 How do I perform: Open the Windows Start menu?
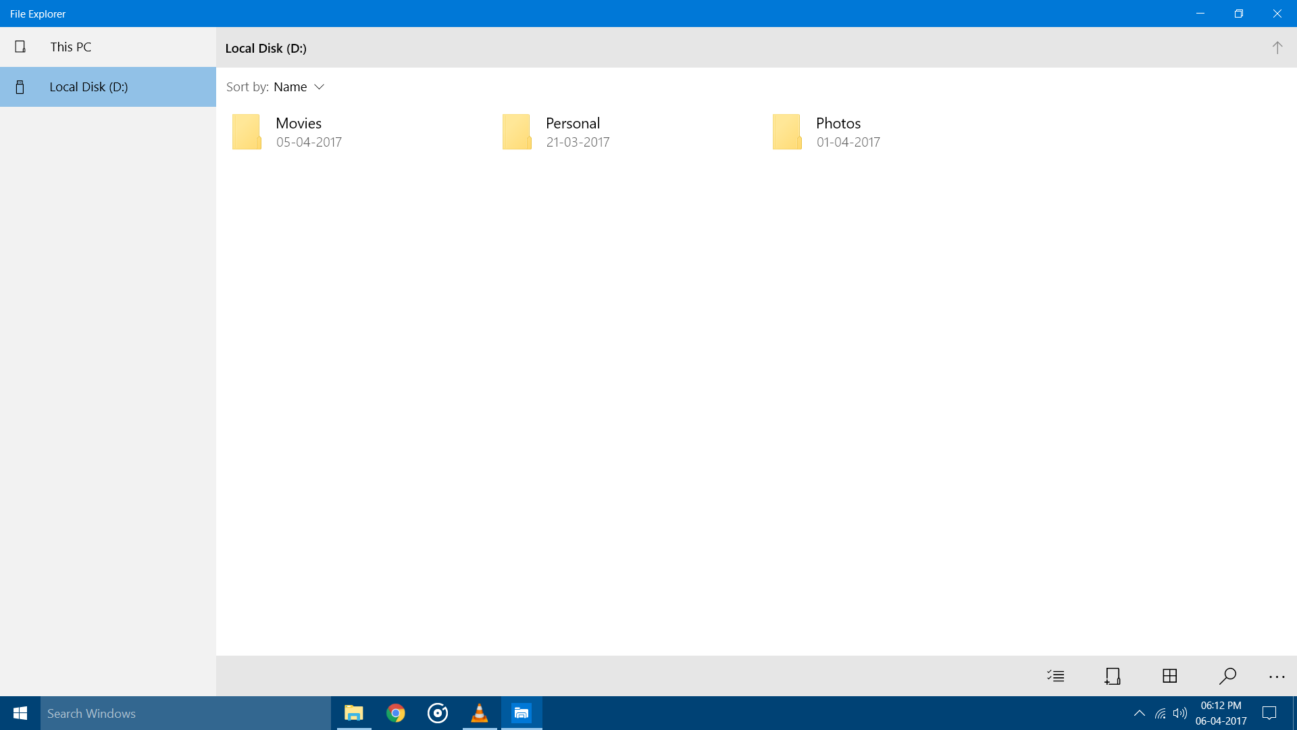pyautogui.click(x=20, y=713)
